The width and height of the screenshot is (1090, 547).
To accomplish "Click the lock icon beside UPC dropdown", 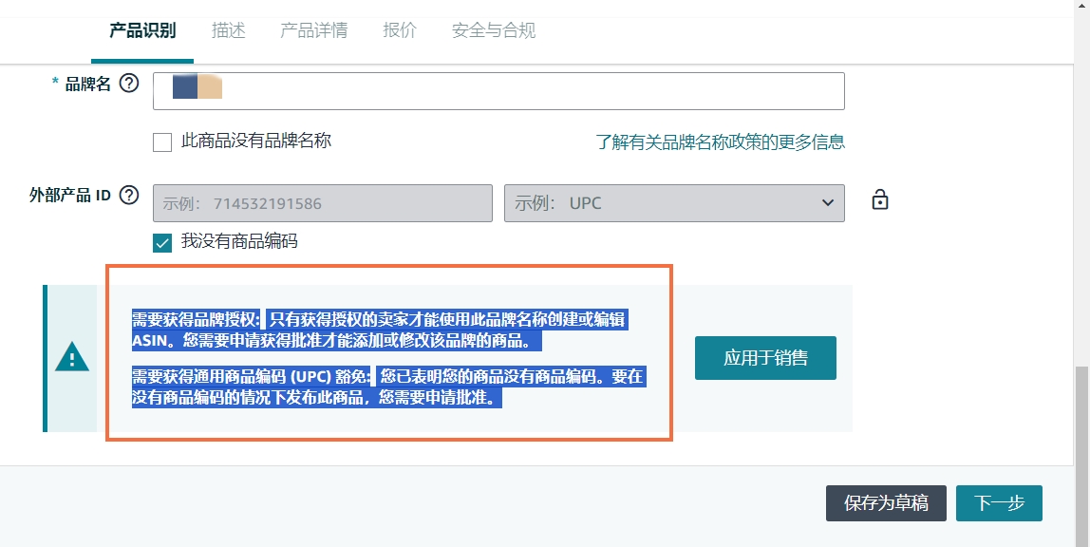I will point(880,200).
